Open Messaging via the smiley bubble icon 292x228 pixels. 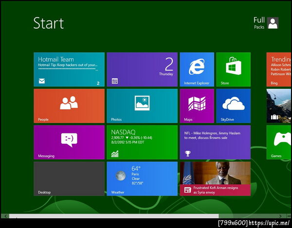69,140
